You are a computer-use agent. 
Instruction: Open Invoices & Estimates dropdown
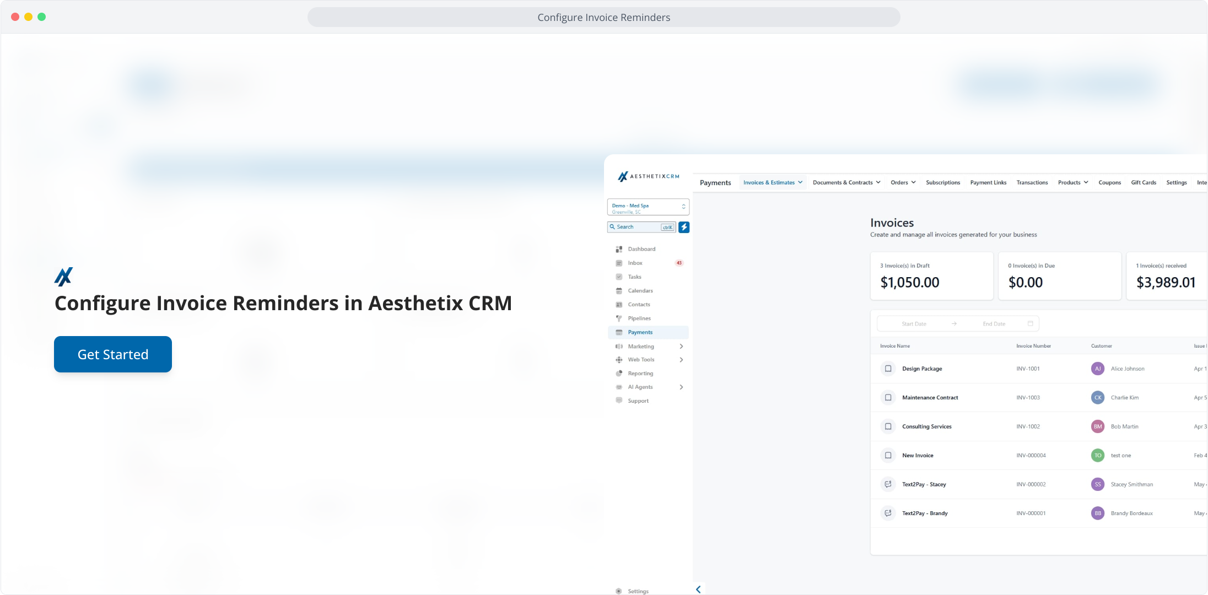pos(773,182)
